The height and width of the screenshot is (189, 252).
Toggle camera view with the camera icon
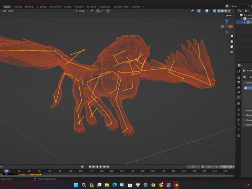tap(232, 47)
